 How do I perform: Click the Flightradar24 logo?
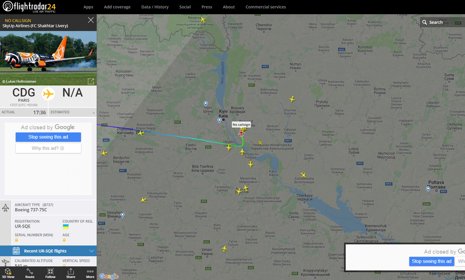coord(29,6)
